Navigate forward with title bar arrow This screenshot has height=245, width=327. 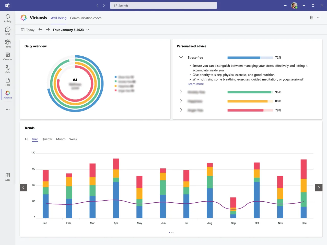(104, 5)
